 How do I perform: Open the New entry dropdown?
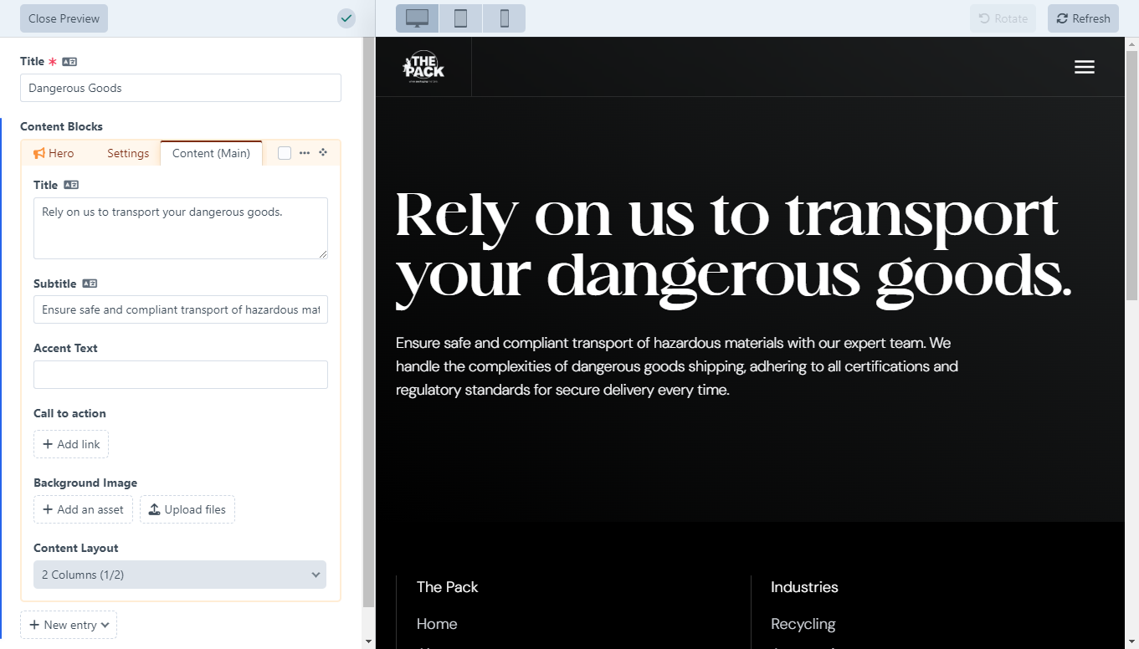pyautogui.click(x=69, y=625)
